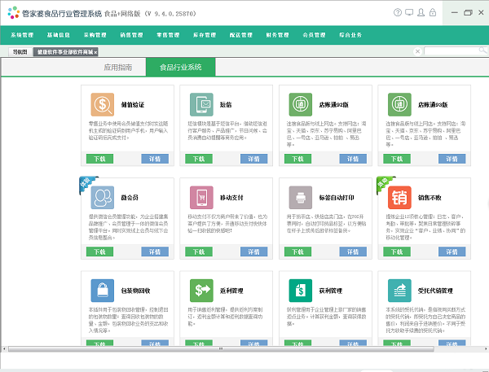
Task: Open the 零售管理 menu
Action: click(x=167, y=36)
